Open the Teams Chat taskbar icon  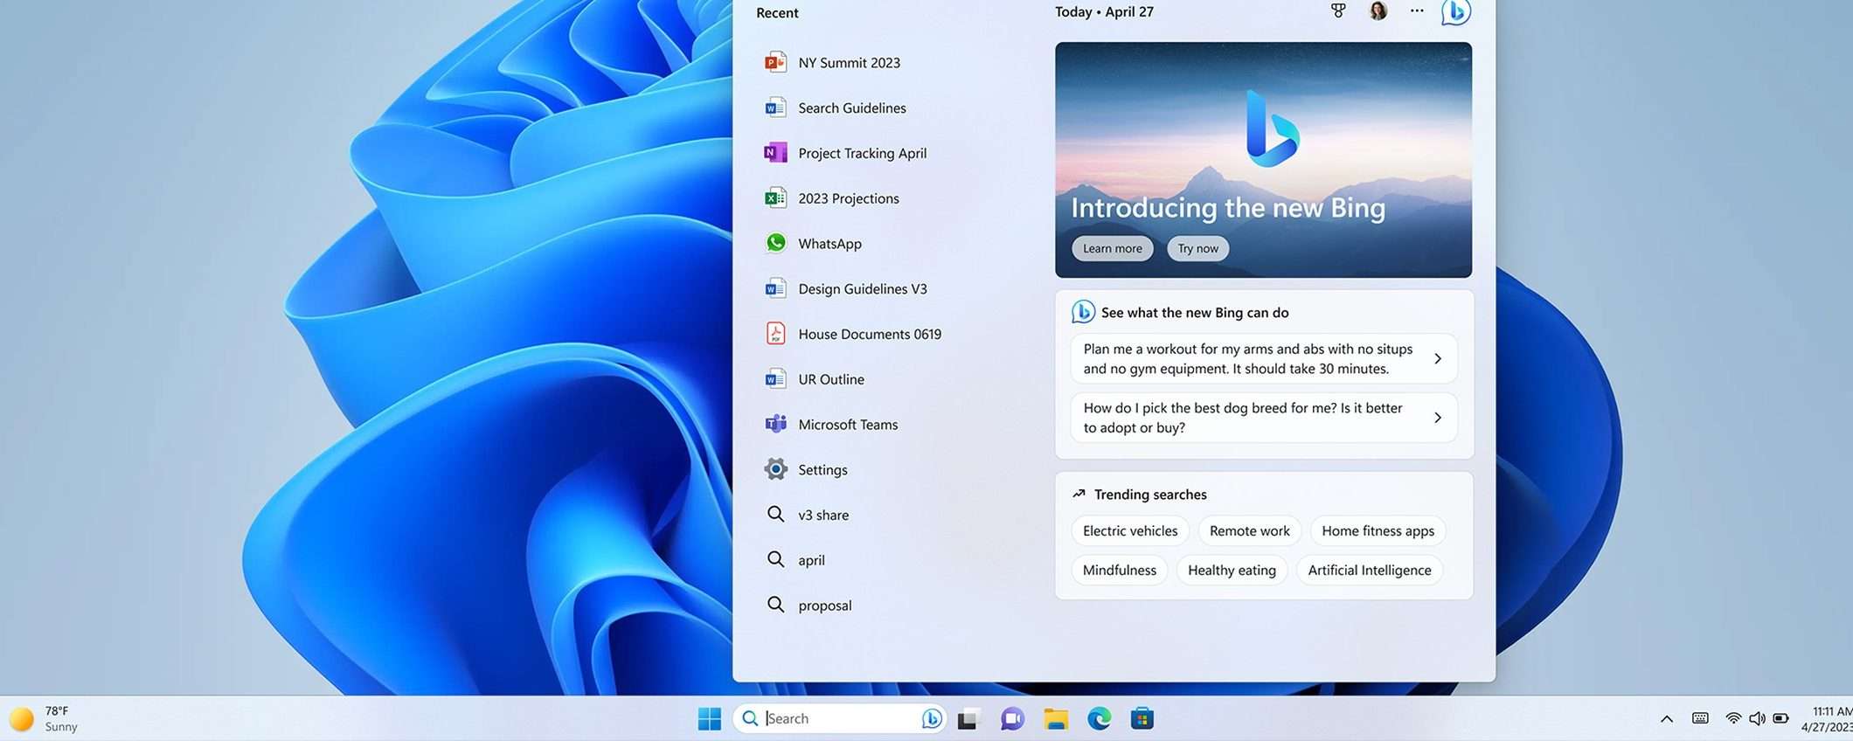[1012, 718]
